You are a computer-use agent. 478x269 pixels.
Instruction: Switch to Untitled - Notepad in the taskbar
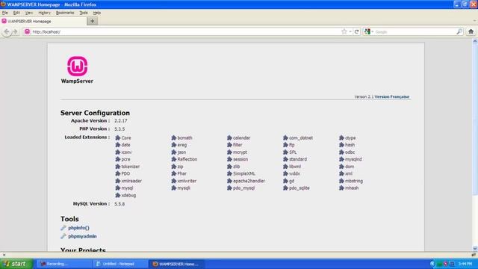point(120,264)
